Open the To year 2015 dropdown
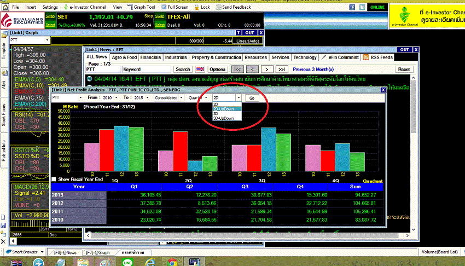 (x=147, y=97)
